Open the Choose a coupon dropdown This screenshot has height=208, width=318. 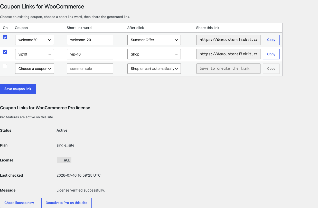pos(34,69)
